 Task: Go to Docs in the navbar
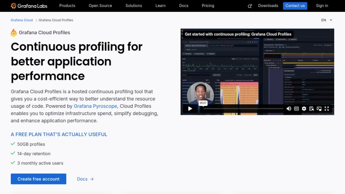(184, 6)
